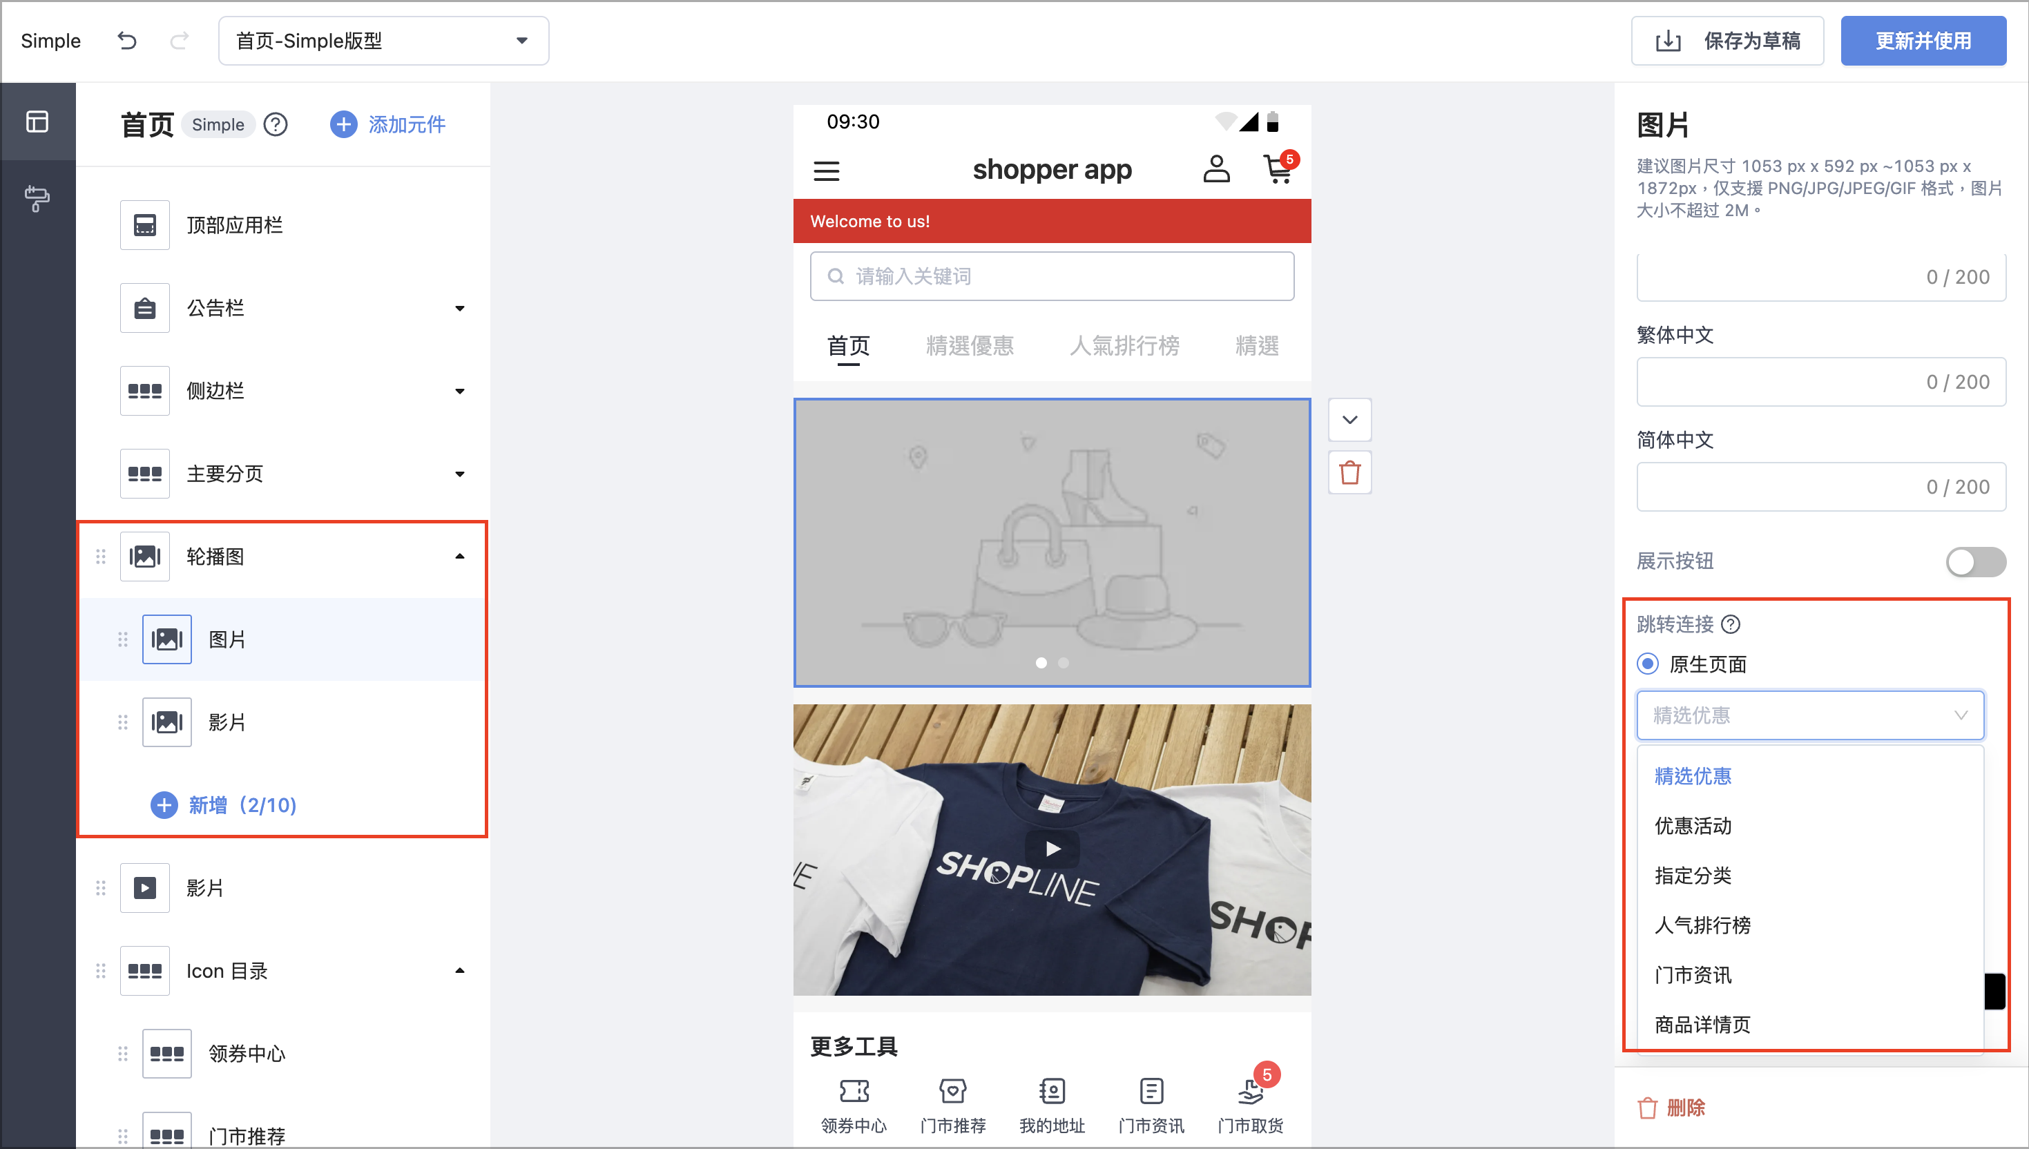Screen dimensions: 2029x1149
Task: Expand the 侧边栏 section arrow
Action: (x=459, y=391)
